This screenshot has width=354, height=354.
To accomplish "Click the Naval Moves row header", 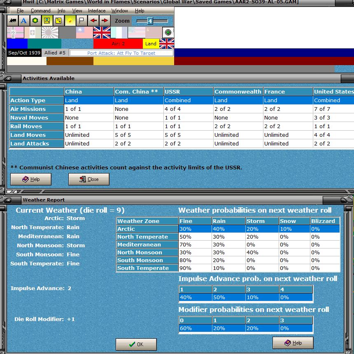I will click(37, 117).
